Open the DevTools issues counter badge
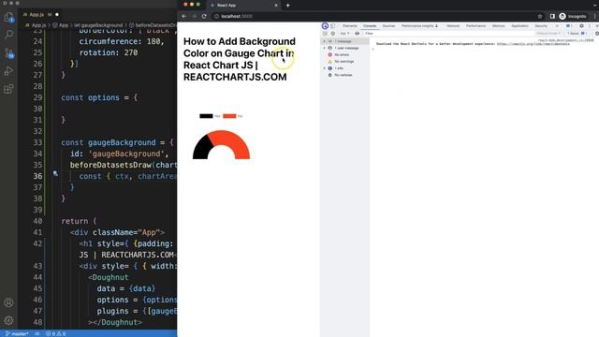Image resolution: width=599 pixels, height=337 pixels. pyautogui.click(x=569, y=26)
